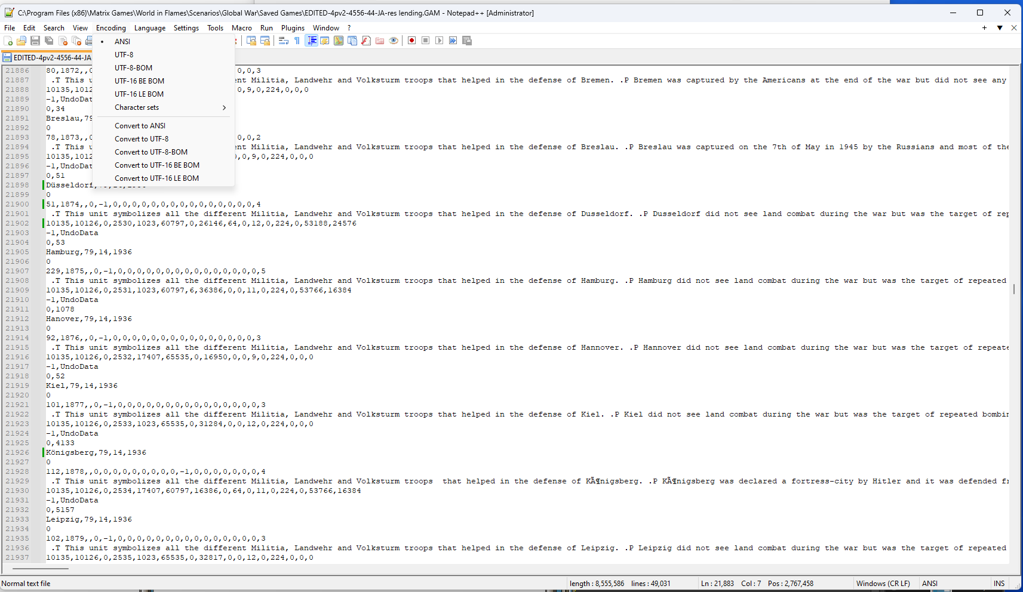The height and width of the screenshot is (592, 1023).
Task: Click the Synchronize Vertical Scrolling icon
Action: (x=251, y=41)
